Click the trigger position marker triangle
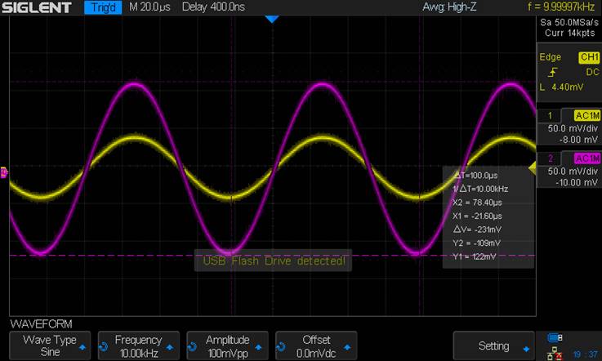This screenshot has width=602, height=361. 272,20
